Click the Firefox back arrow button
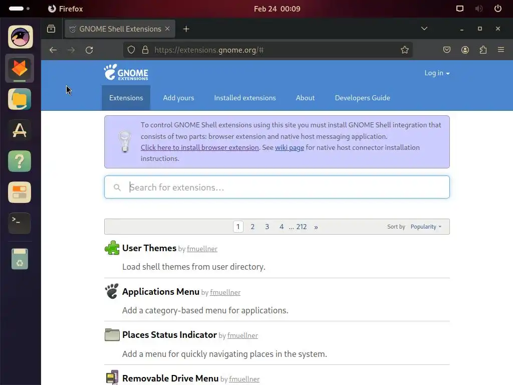This screenshot has height=385, width=513. click(x=53, y=50)
